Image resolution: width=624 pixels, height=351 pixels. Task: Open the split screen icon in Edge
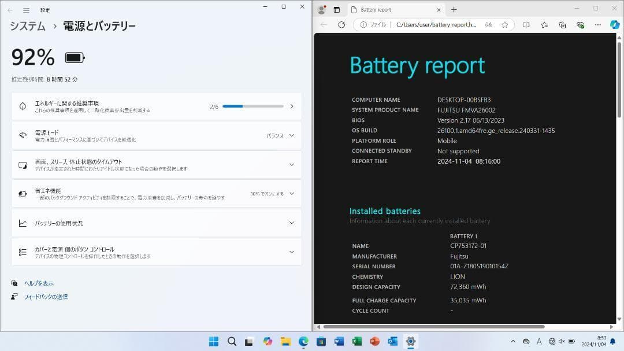(526, 25)
